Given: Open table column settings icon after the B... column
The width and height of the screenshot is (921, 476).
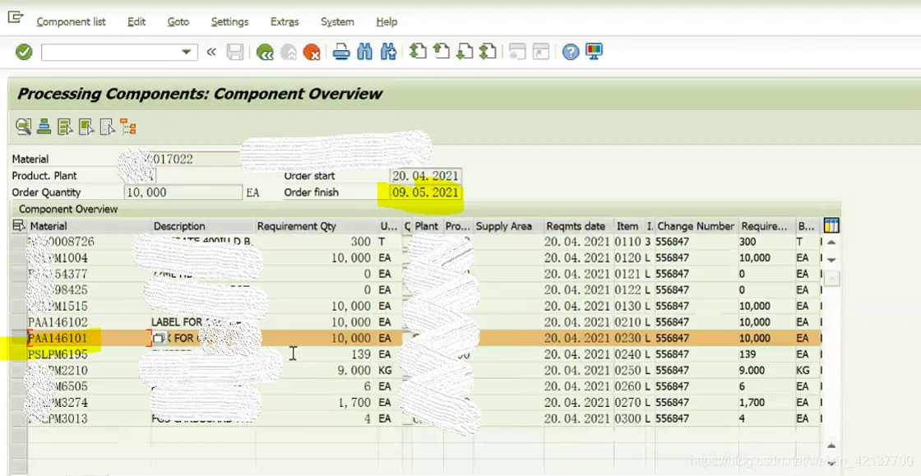Looking at the screenshot, I should point(831,225).
